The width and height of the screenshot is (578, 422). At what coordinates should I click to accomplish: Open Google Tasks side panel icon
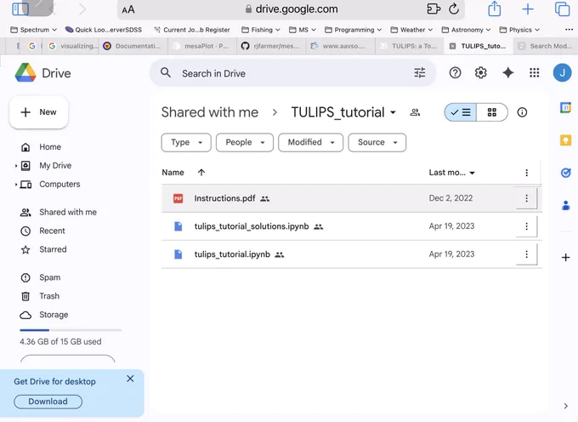[565, 173]
